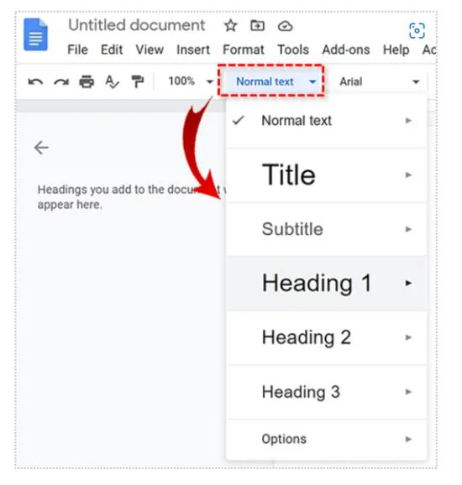Click the Undo arrow icon
The height and width of the screenshot is (485, 462).
click(35, 82)
